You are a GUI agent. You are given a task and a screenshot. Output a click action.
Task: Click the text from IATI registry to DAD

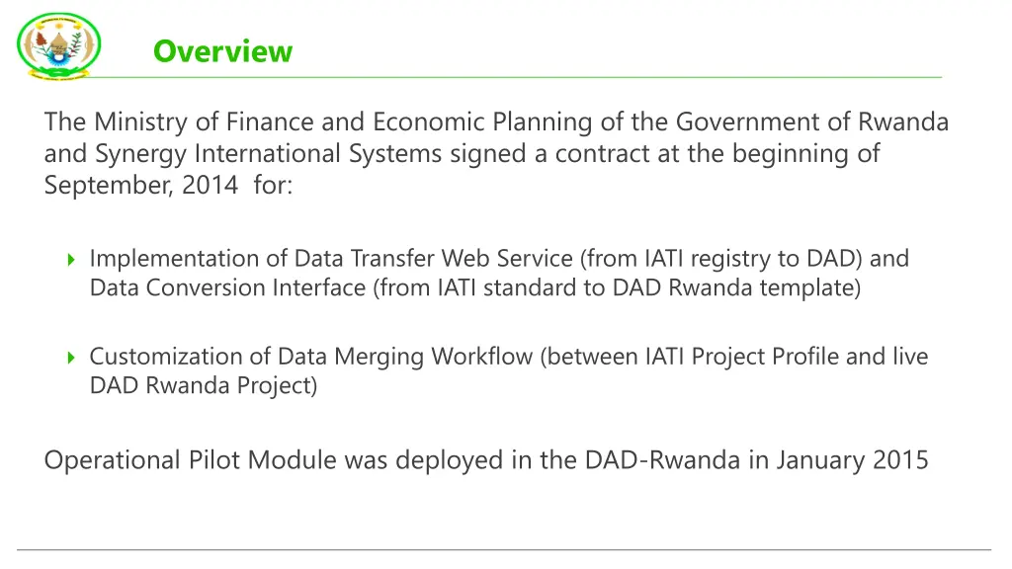724,258
